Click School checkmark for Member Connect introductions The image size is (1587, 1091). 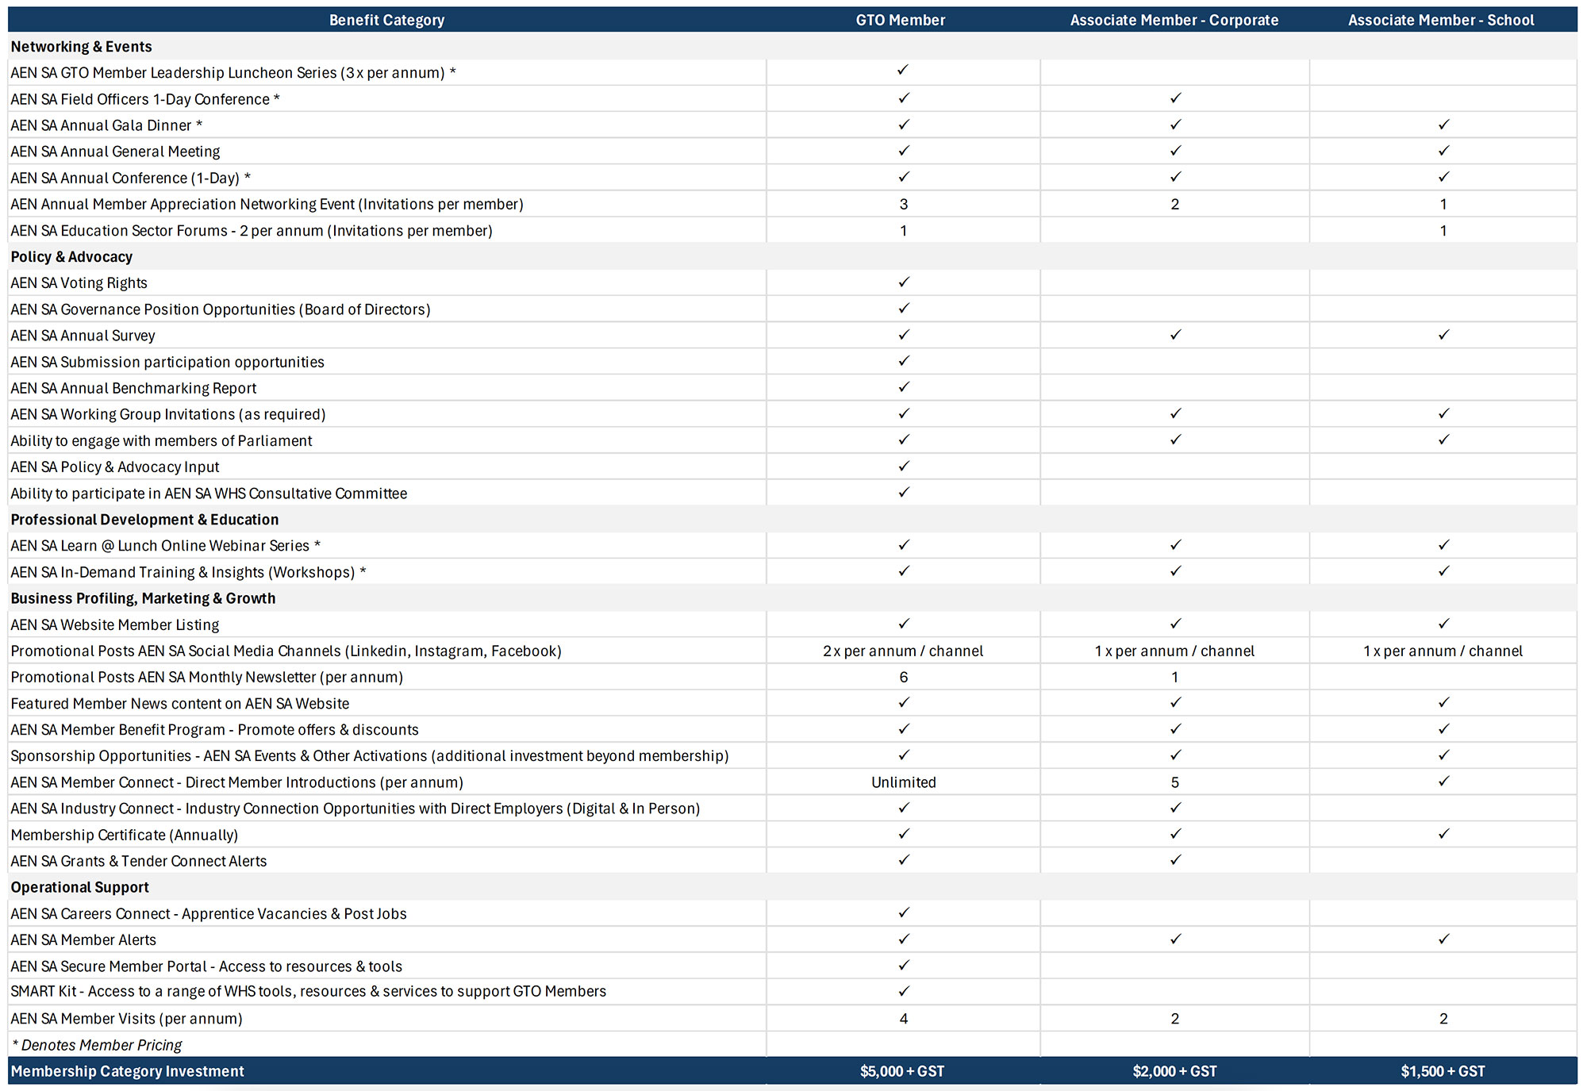1443,782
